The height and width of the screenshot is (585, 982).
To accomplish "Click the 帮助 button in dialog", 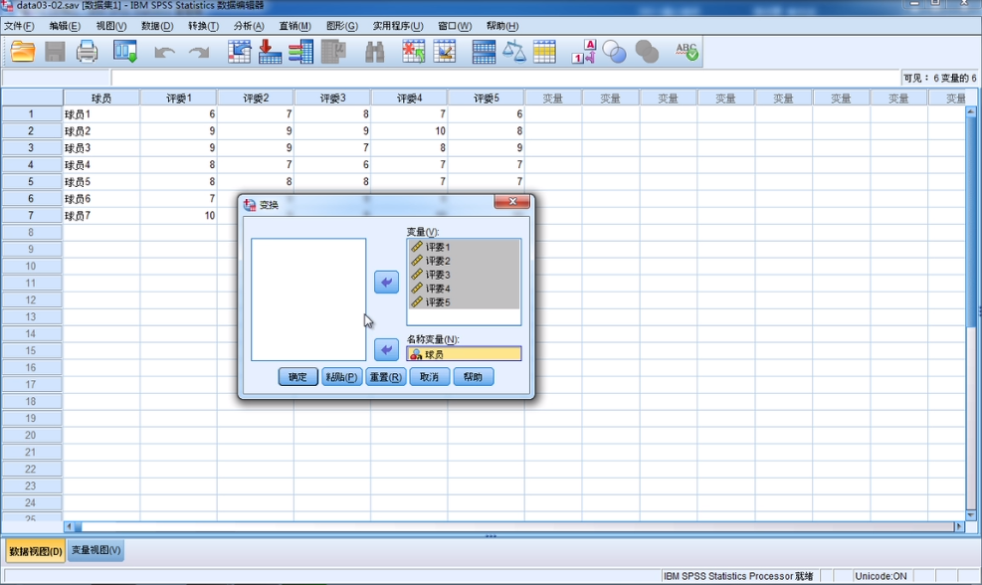I will (474, 376).
